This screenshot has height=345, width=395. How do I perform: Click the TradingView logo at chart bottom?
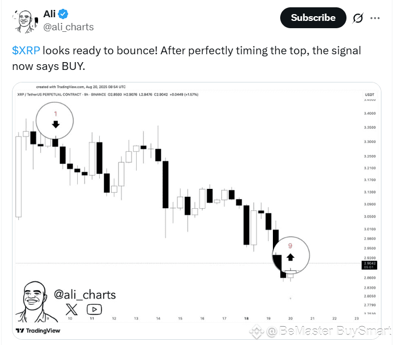pyautogui.click(x=38, y=330)
